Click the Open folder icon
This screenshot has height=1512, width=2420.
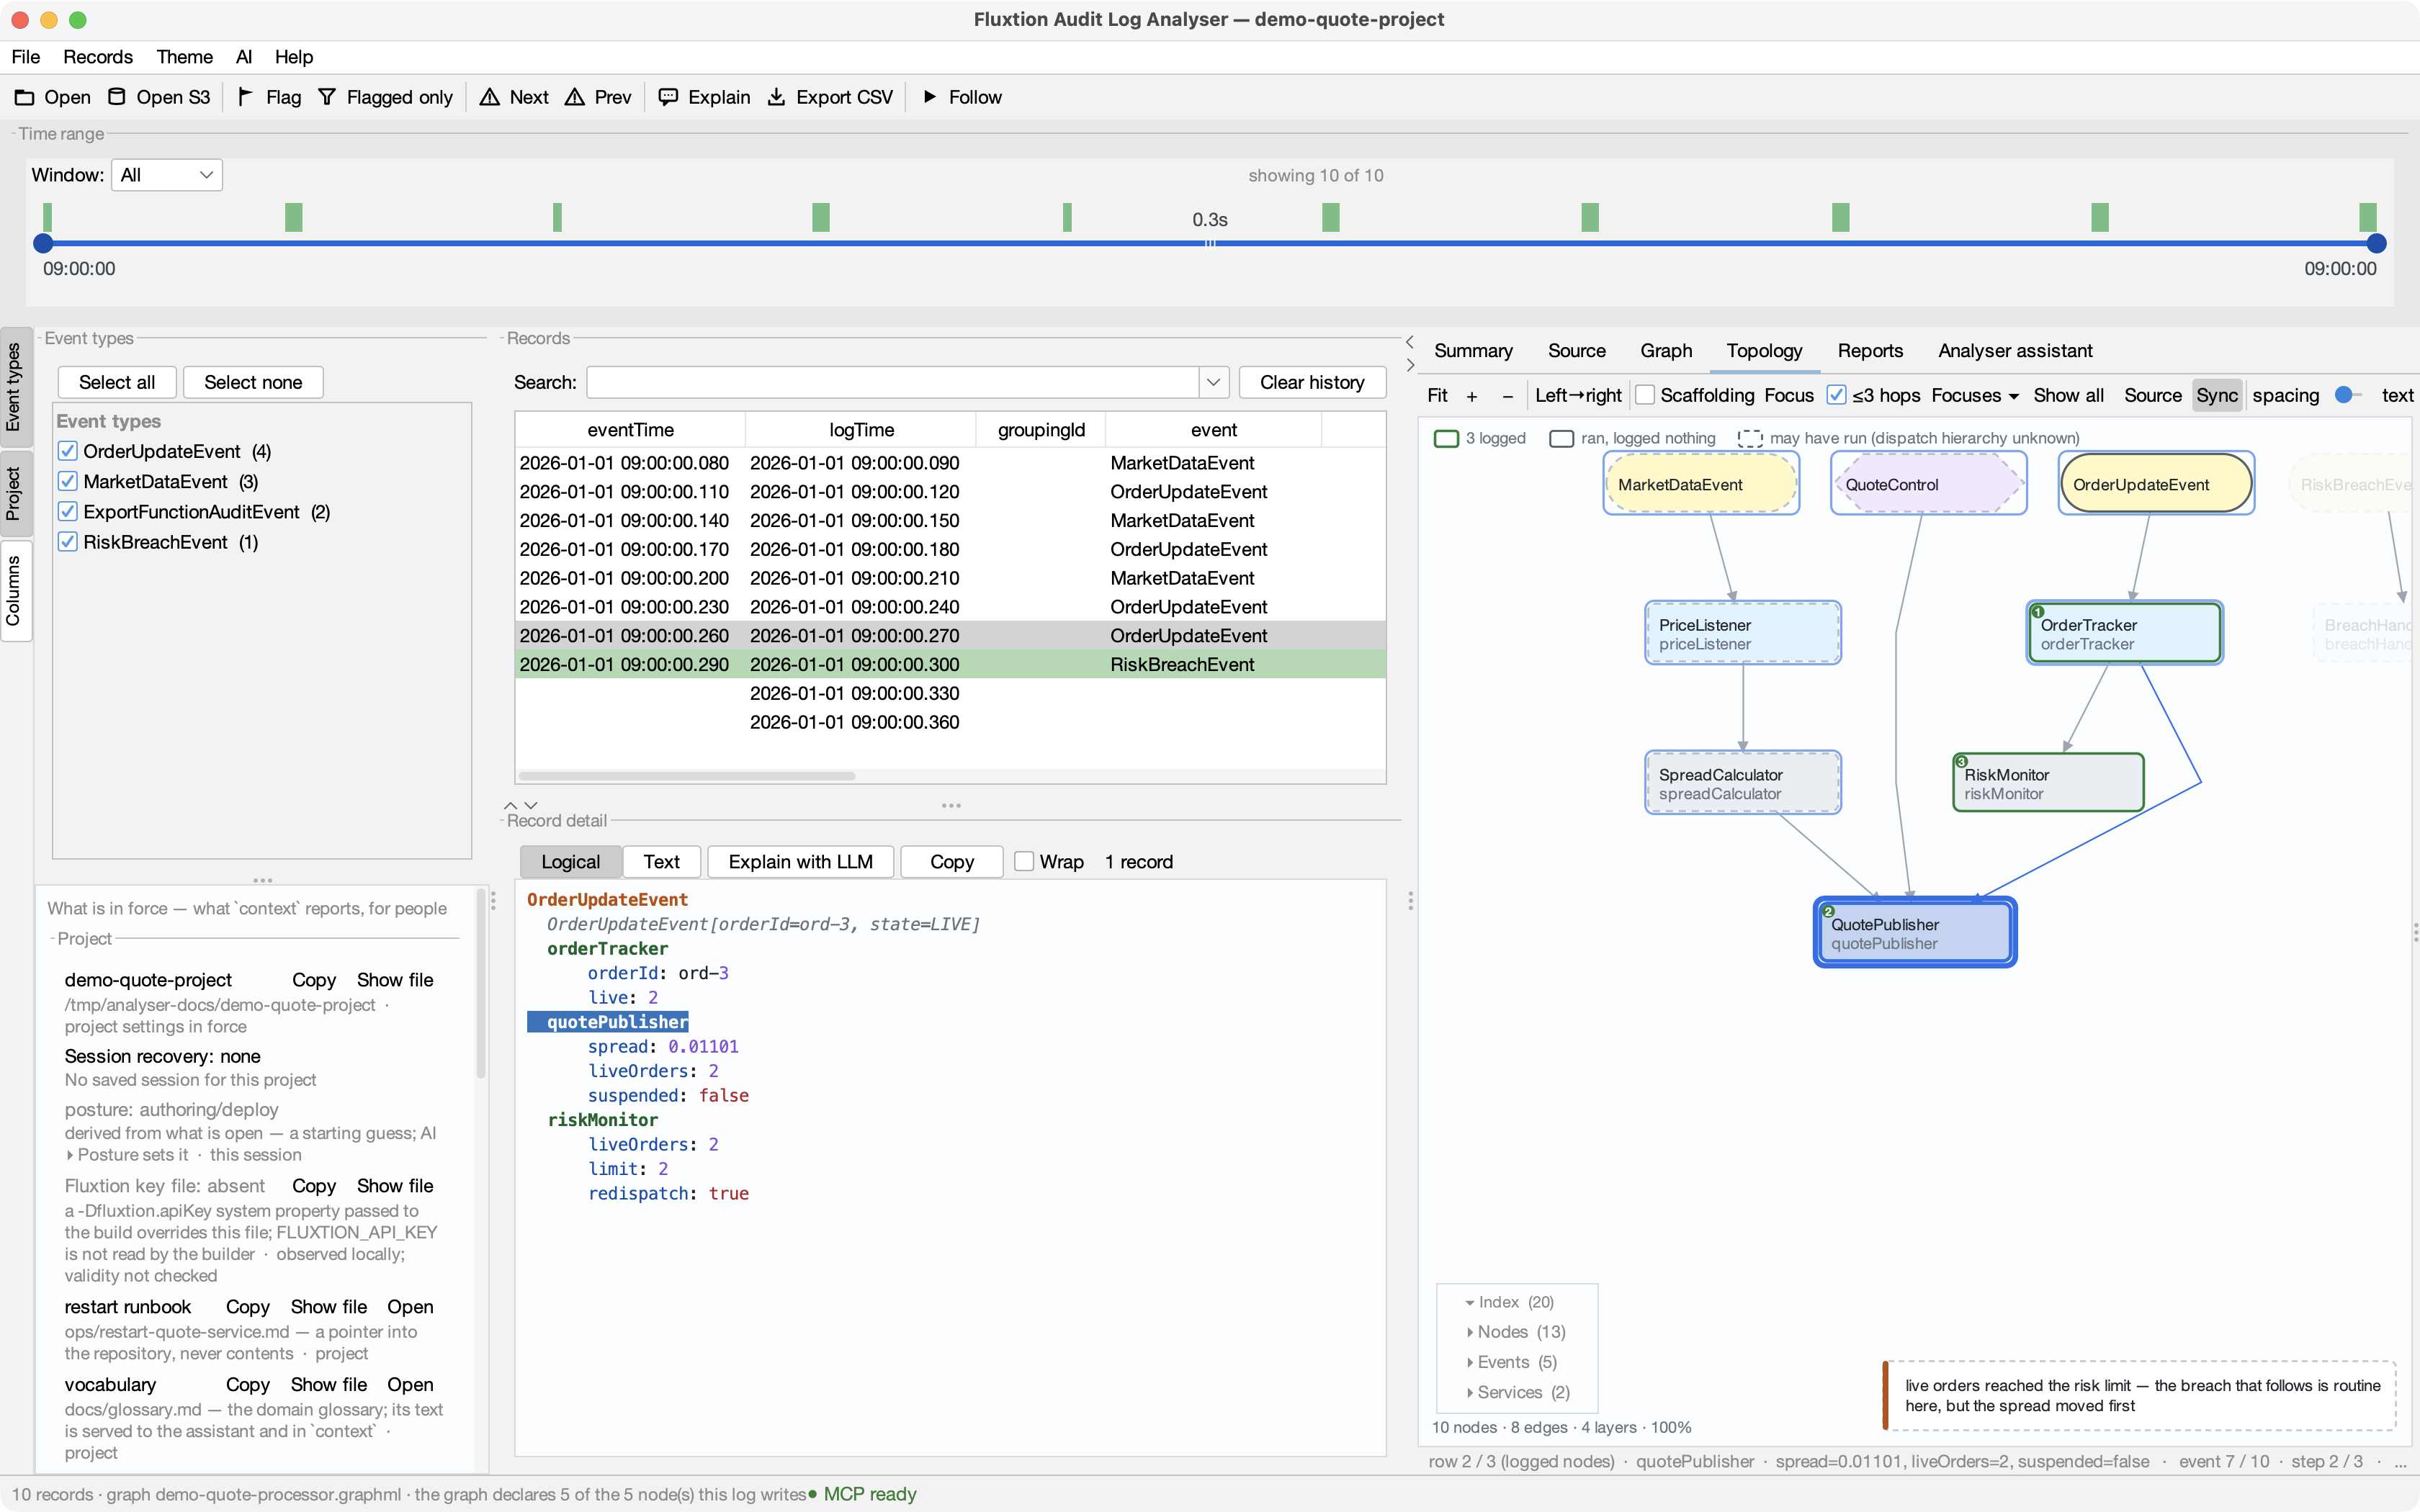[24, 97]
